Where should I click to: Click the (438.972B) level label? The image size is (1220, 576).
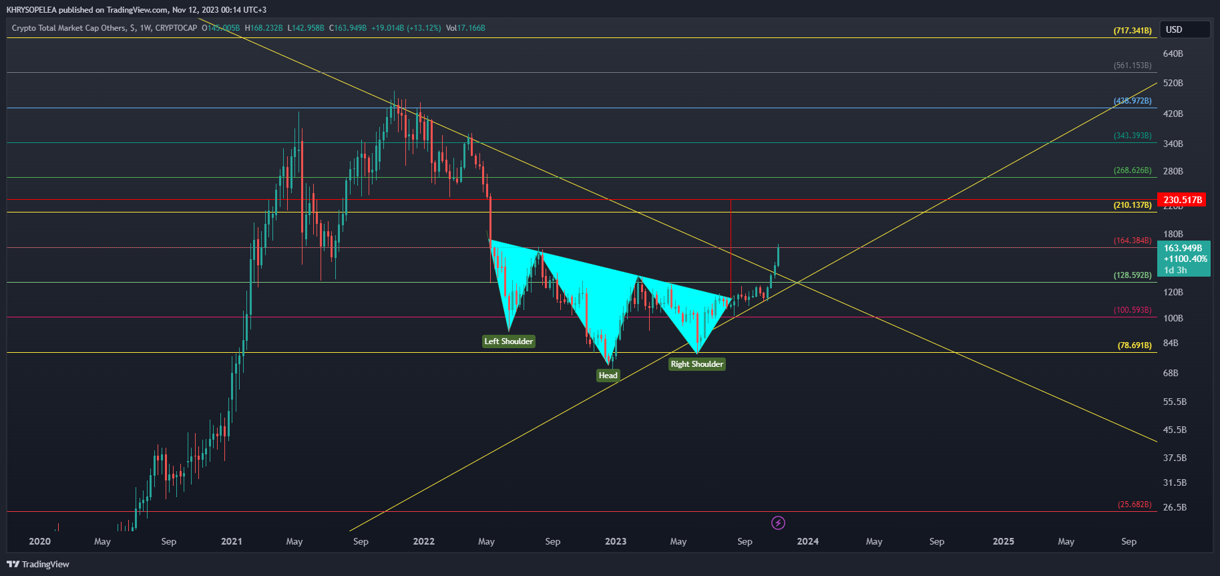tap(1133, 101)
